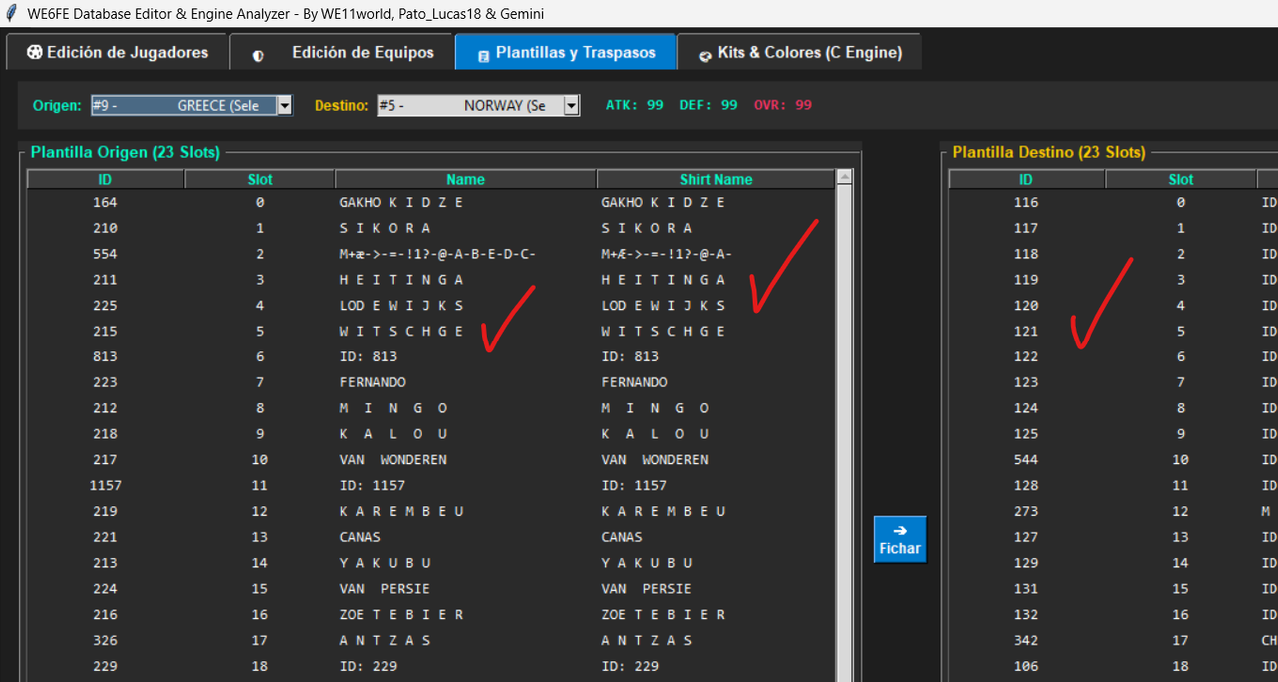Select destination row with ID 121
The image size is (1278, 682).
[x=1112, y=331]
